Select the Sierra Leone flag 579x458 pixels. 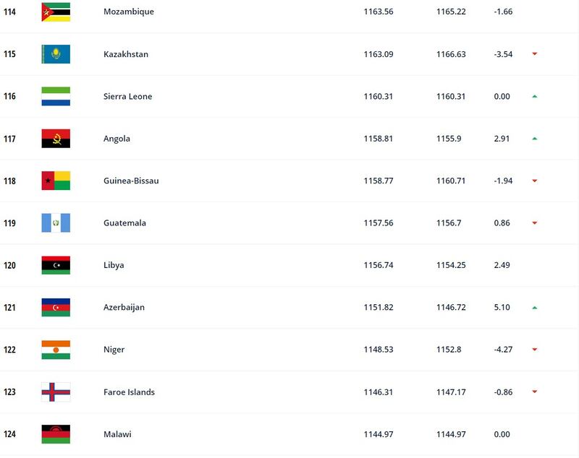[56, 97]
